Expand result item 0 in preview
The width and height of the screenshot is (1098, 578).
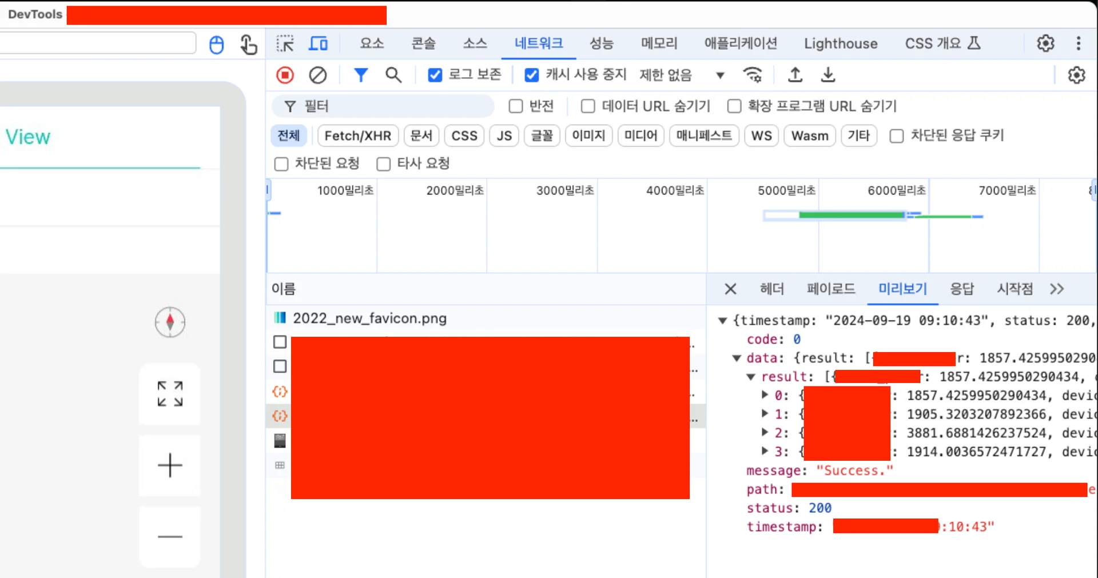point(765,395)
